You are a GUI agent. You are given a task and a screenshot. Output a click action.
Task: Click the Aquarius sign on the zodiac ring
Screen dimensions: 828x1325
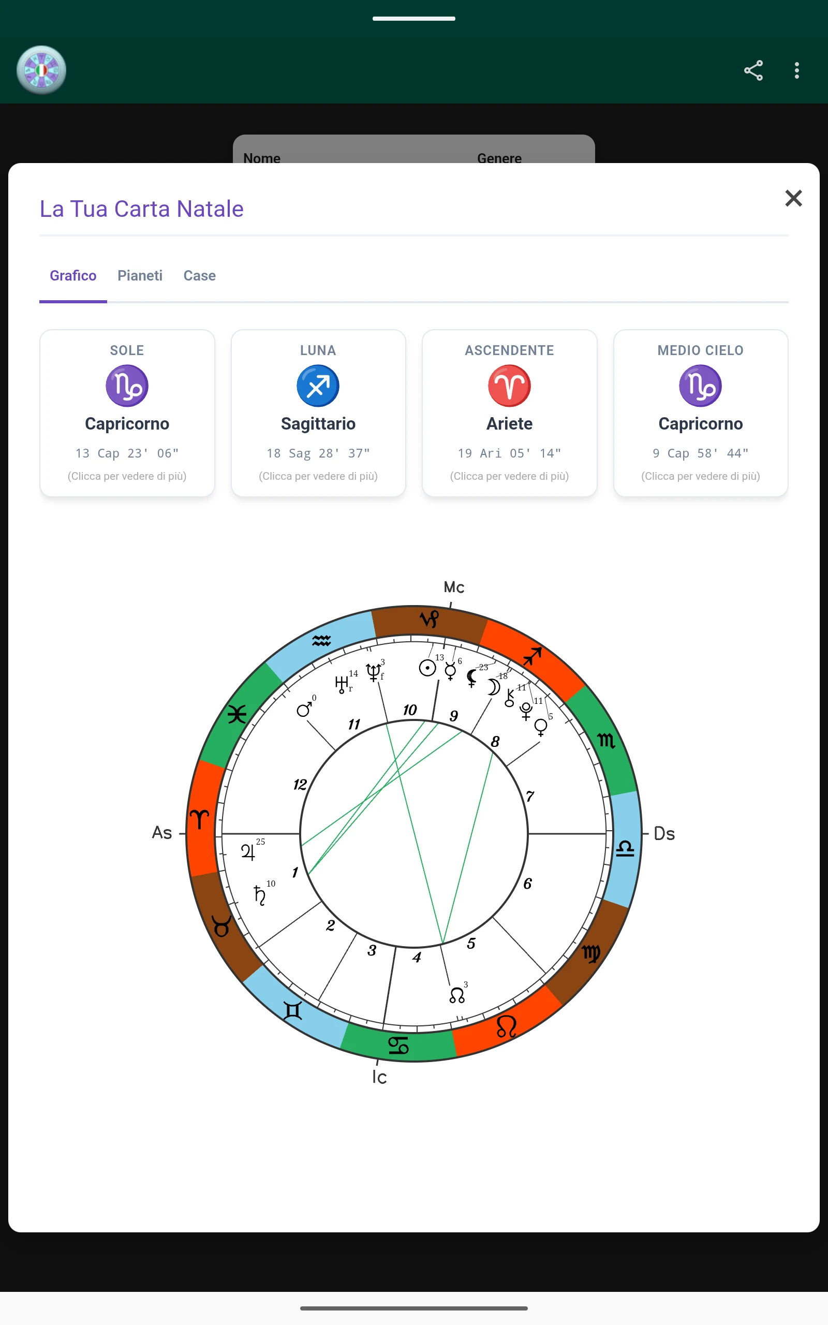pyautogui.click(x=321, y=641)
